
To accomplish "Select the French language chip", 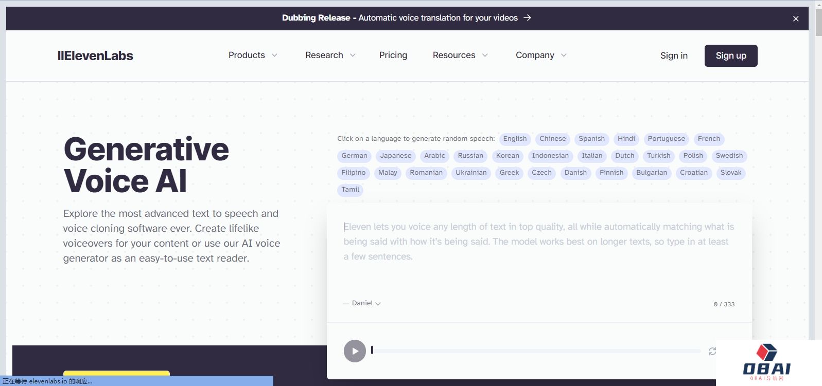I will (x=709, y=139).
